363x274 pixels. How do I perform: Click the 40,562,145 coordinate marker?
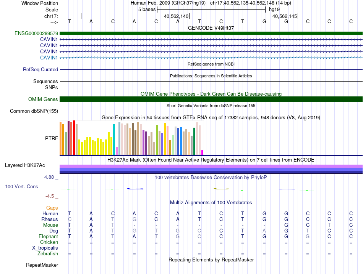285,16
